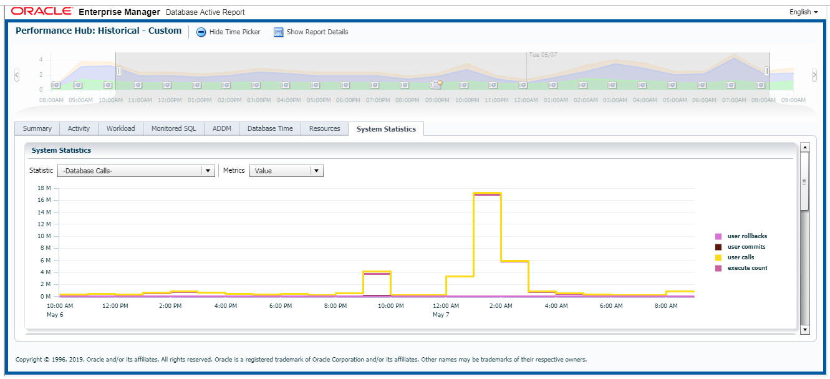Click the vertical scrollbar on the right
The width and height of the screenshot is (830, 379).
coord(804,183)
